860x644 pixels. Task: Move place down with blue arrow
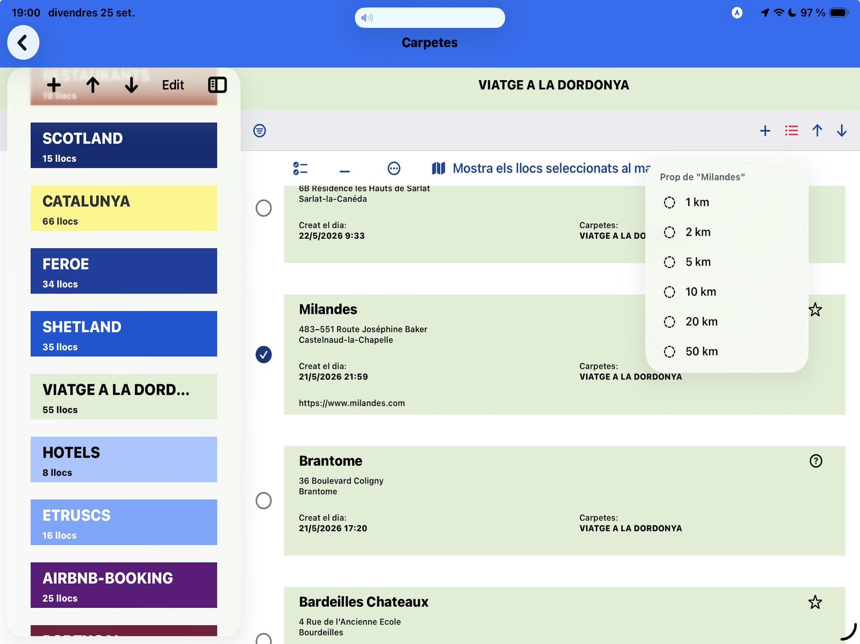point(842,130)
